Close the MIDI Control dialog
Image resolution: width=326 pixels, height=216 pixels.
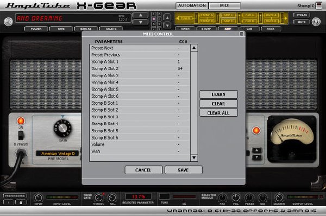tap(241, 34)
